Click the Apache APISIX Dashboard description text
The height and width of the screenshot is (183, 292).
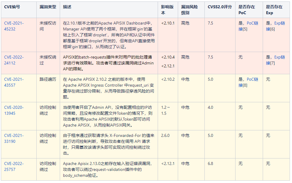pos(109,35)
